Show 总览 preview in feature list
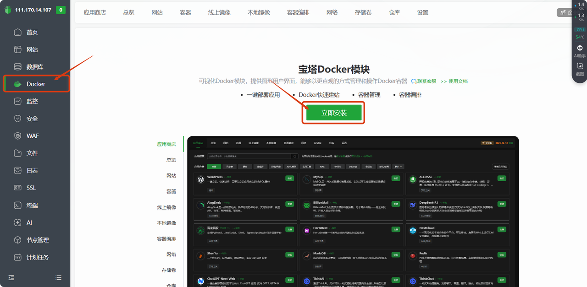This screenshot has height=287, width=587. point(172,160)
